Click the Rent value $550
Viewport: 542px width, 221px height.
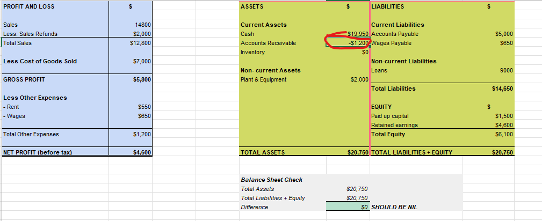click(x=144, y=107)
